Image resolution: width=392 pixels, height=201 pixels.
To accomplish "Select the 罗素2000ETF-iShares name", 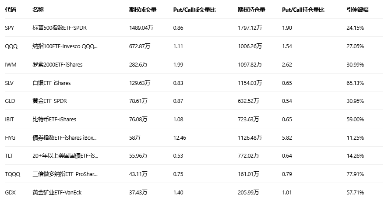I will 57,64.
